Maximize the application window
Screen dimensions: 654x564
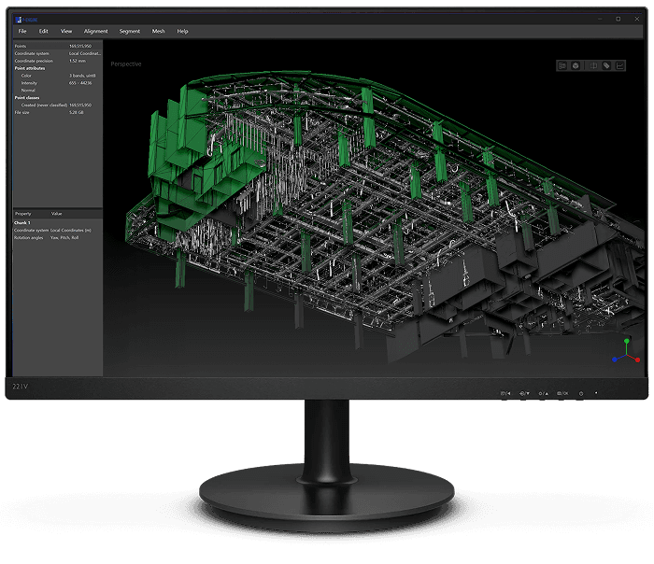click(618, 19)
